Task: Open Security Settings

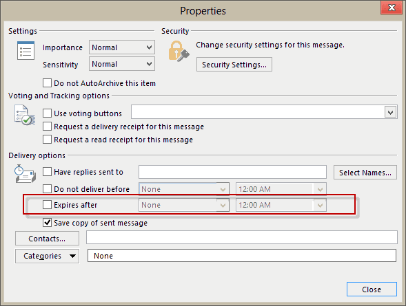Action: coord(234,65)
